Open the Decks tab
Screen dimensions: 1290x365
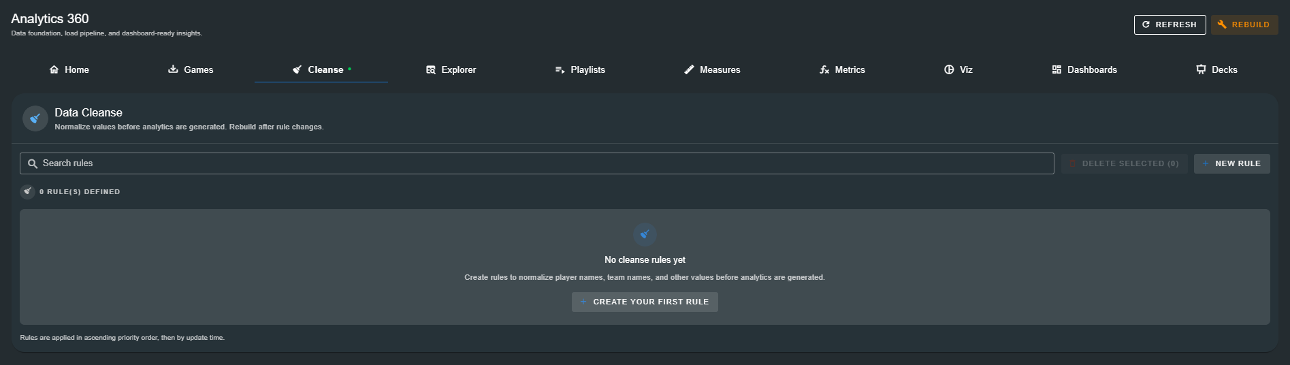(x=1216, y=69)
